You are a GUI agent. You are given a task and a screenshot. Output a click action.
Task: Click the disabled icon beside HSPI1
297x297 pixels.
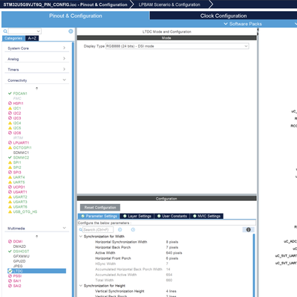pyautogui.click(x=10, y=103)
